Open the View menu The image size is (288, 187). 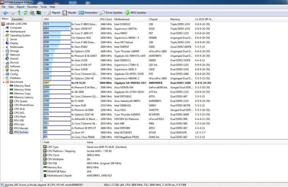point(11,7)
